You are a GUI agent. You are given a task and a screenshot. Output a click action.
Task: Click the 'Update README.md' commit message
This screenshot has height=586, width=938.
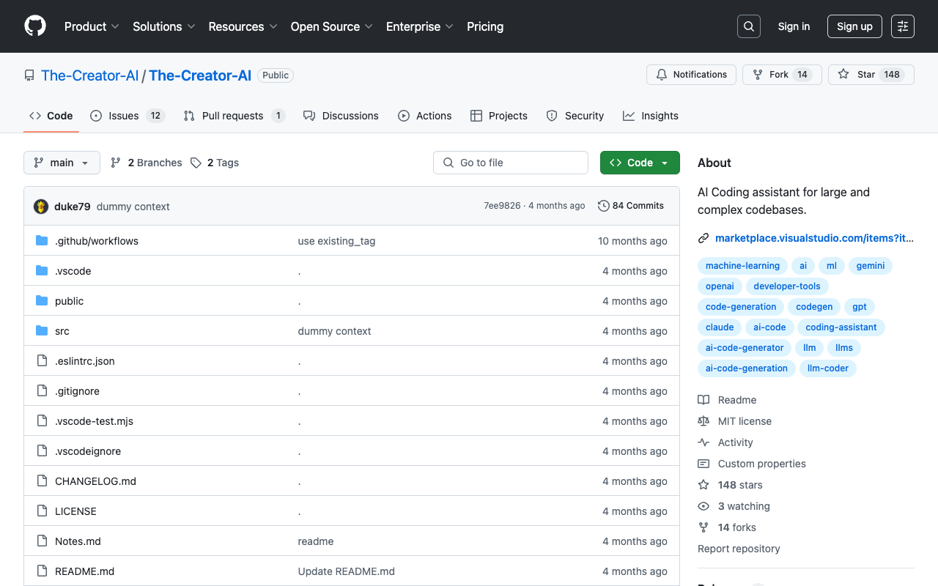click(346, 571)
